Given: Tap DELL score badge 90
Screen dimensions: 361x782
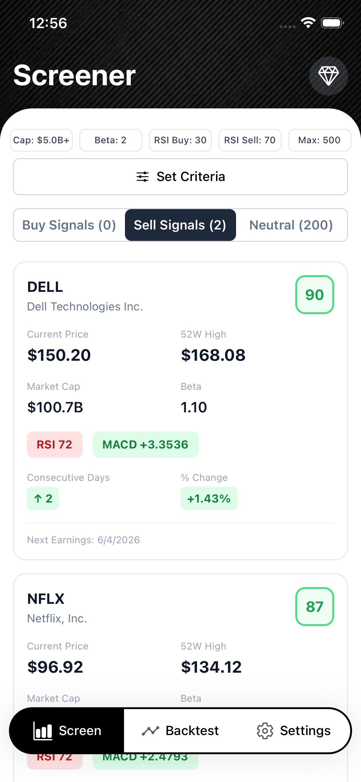Looking at the screenshot, I should (x=314, y=295).
